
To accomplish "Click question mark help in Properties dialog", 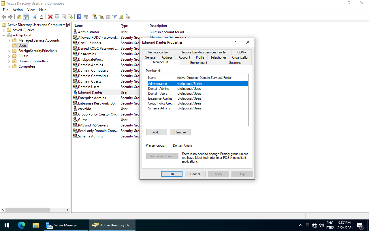I will tap(235, 42).
